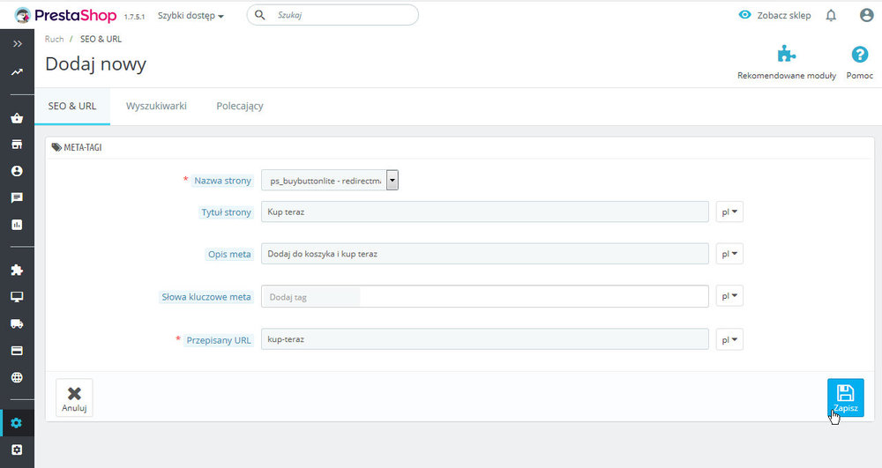The height and width of the screenshot is (468, 882).
Task: Click the Anuluj cancel button
Action: pyautogui.click(x=74, y=397)
